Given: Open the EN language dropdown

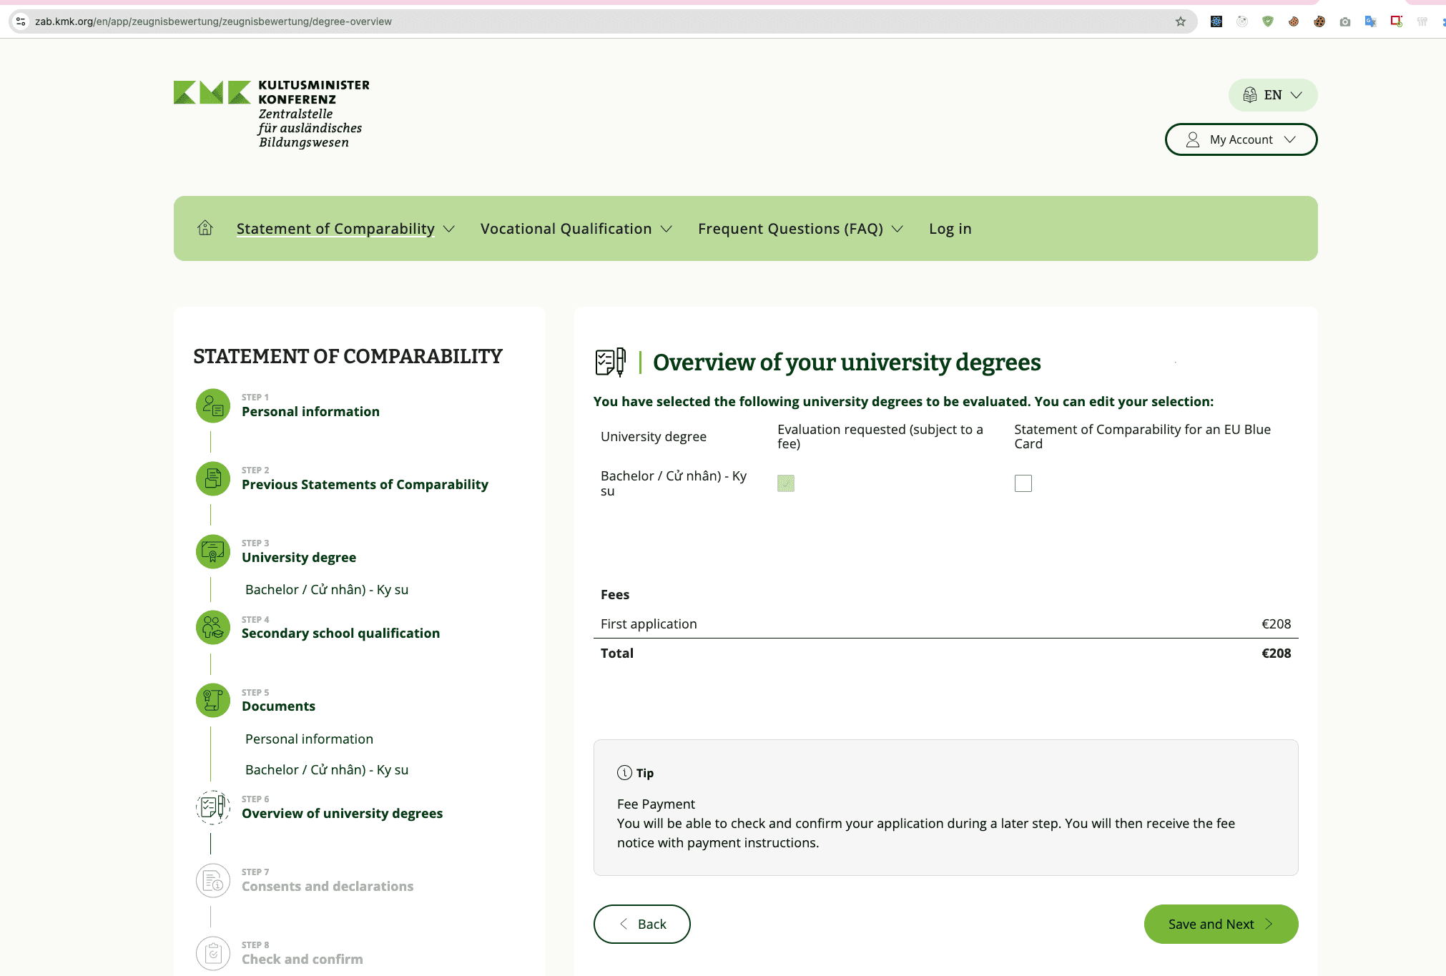Looking at the screenshot, I should click(x=1273, y=95).
